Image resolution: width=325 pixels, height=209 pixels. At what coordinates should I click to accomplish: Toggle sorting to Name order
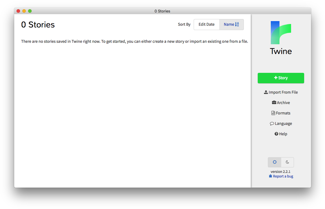[x=231, y=24]
